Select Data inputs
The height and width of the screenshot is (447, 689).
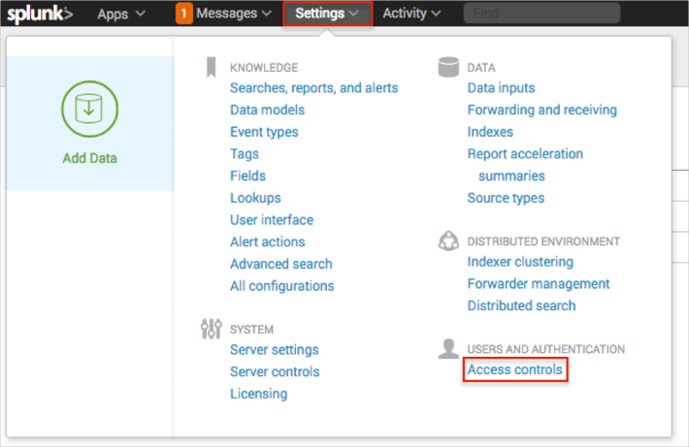pos(501,88)
